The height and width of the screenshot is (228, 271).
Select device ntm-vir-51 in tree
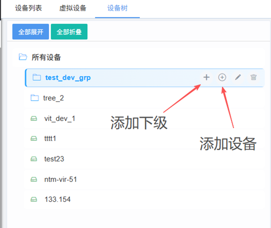tap(144, 179)
